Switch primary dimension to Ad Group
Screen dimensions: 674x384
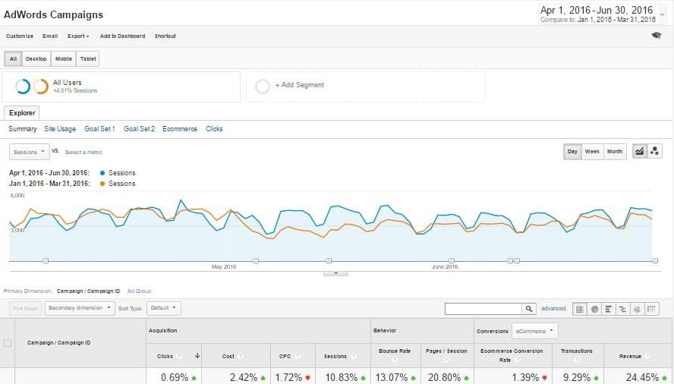point(139,291)
